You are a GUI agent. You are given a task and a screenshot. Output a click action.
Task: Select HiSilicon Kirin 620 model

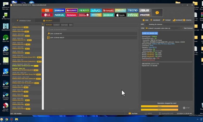[20, 27]
